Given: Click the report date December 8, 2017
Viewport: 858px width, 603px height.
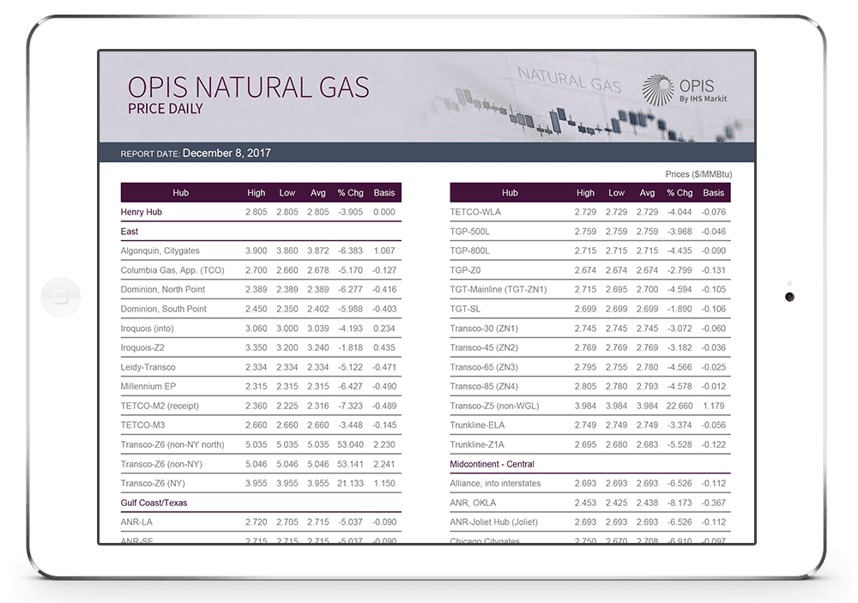Looking at the screenshot, I should click(227, 153).
